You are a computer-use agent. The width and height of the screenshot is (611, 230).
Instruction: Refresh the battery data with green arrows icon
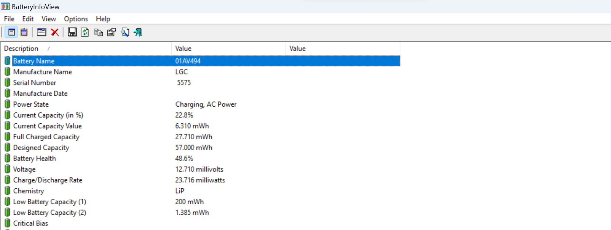(x=85, y=32)
